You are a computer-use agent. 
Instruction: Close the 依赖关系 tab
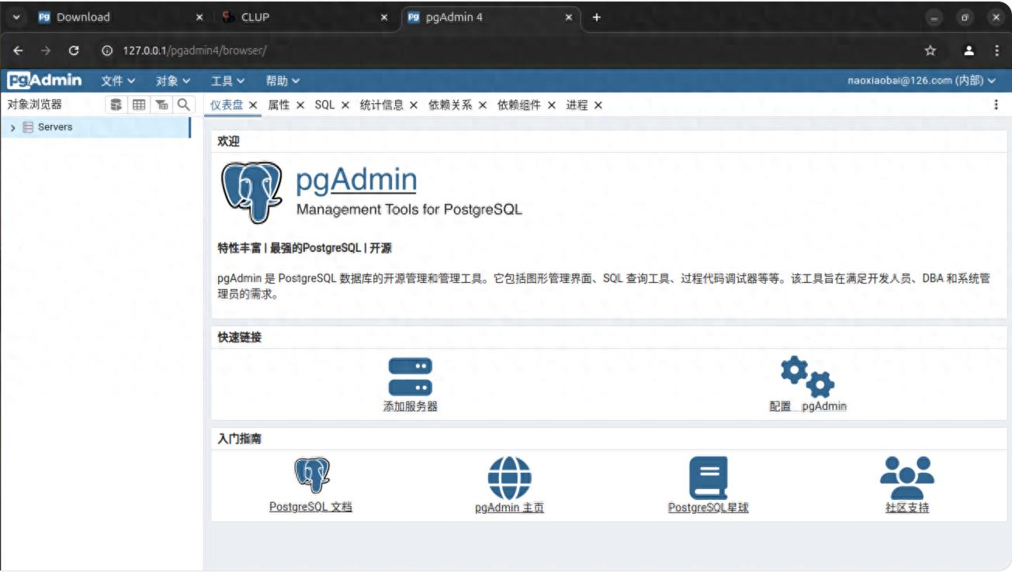[483, 105]
